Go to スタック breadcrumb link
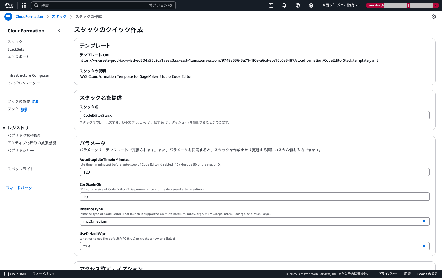Screen dimensions: 442x278 coord(59,17)
